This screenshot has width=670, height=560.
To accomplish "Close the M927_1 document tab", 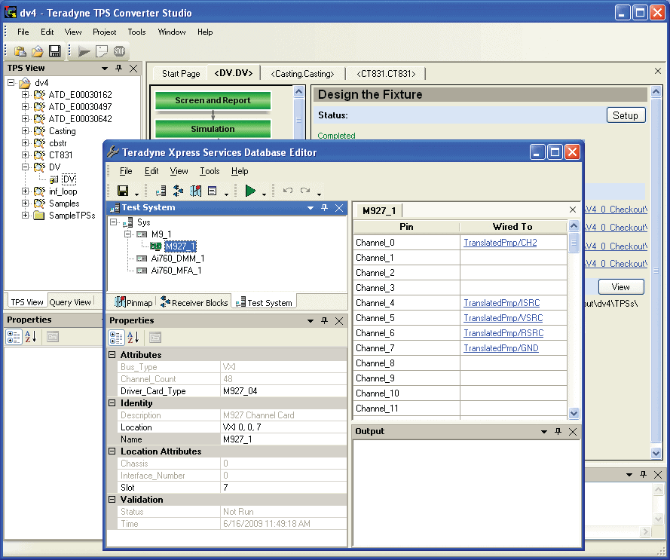I will click(573, 210).
